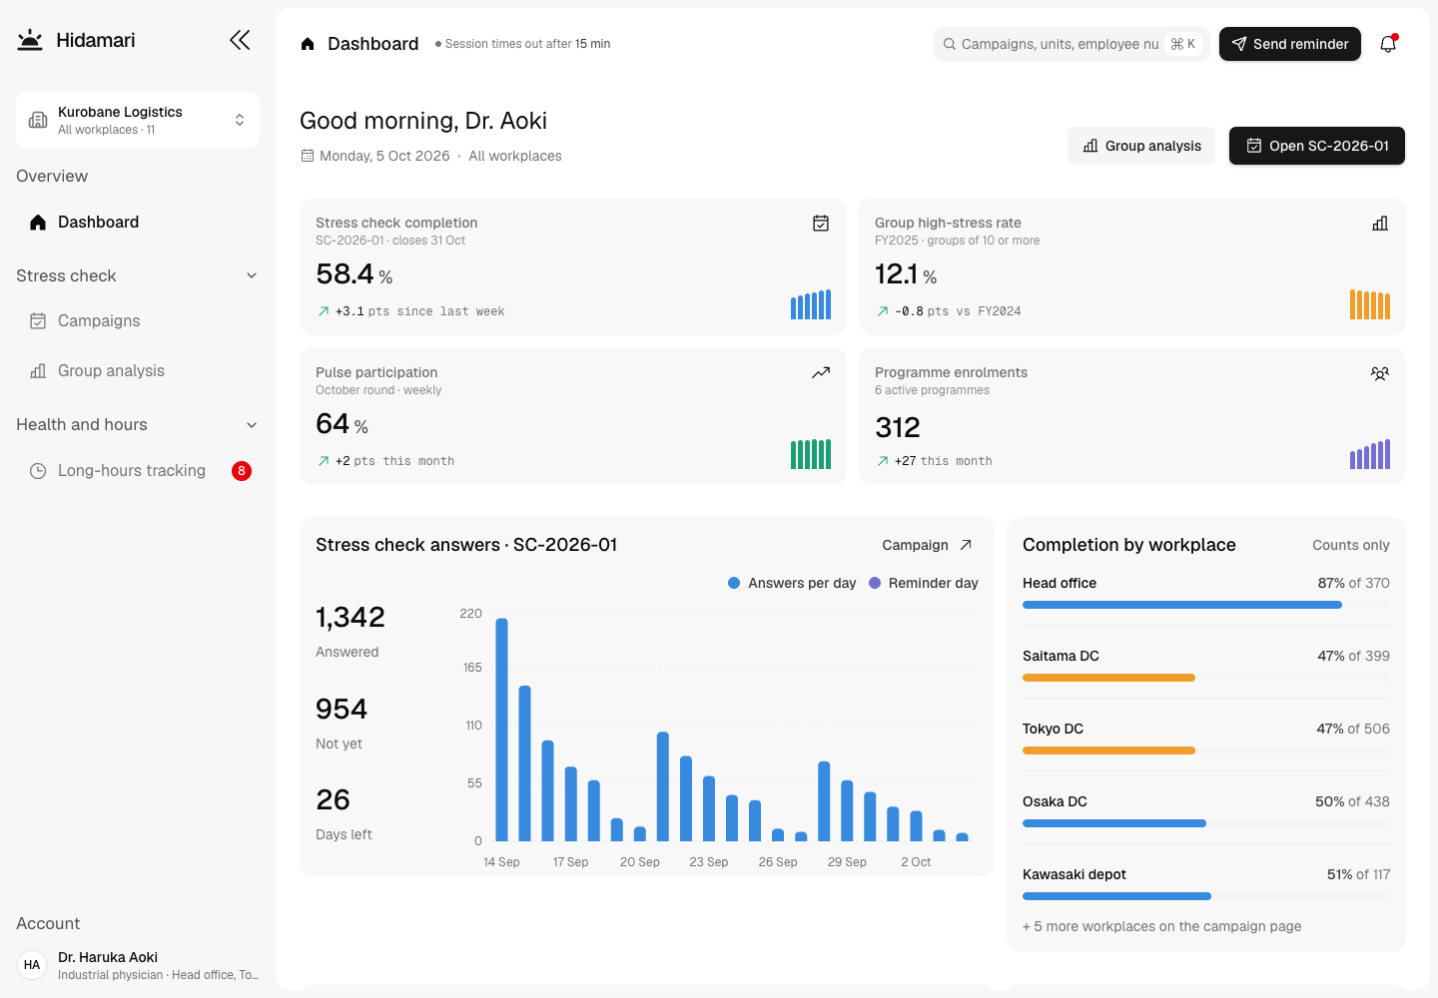Image resolution: width=1438 pixels, height=998 pixels.
Task: Open the Dashboard page in the sidebar
Action: [x=138, y=222]
